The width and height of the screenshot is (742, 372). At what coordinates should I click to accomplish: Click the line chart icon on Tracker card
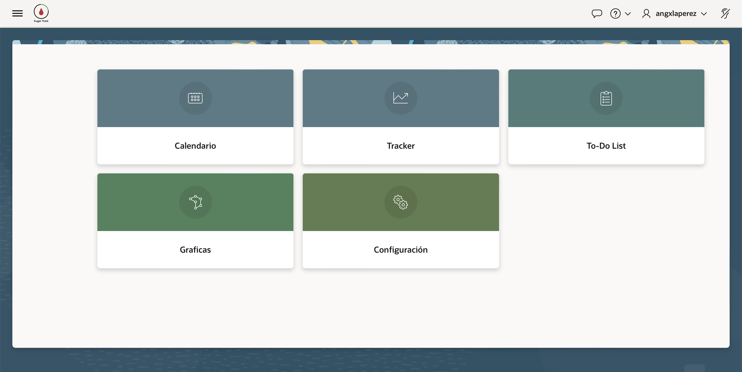click(400, 98)
